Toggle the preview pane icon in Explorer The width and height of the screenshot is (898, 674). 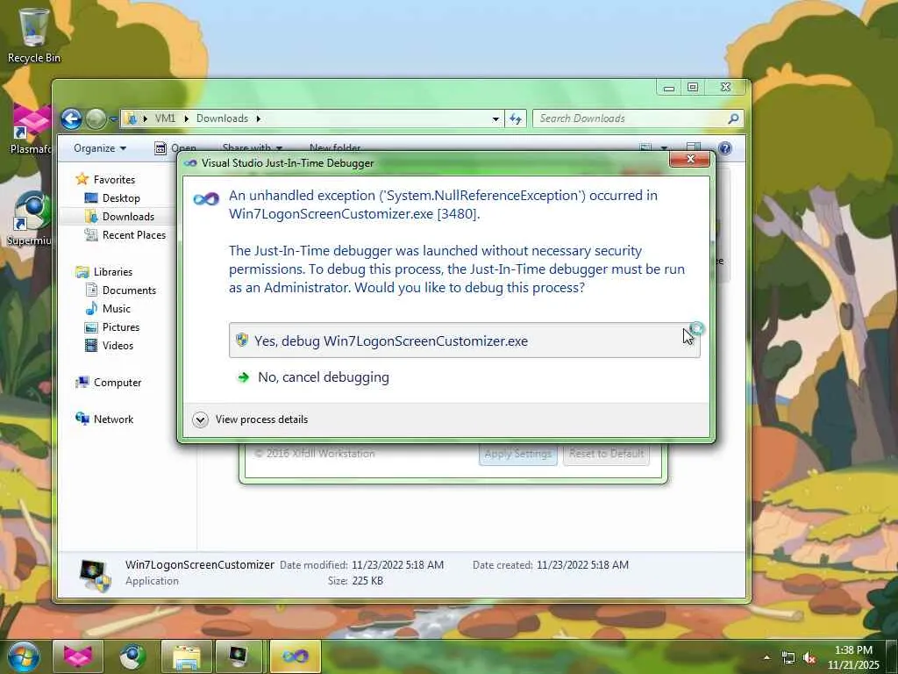pos(693,147)
